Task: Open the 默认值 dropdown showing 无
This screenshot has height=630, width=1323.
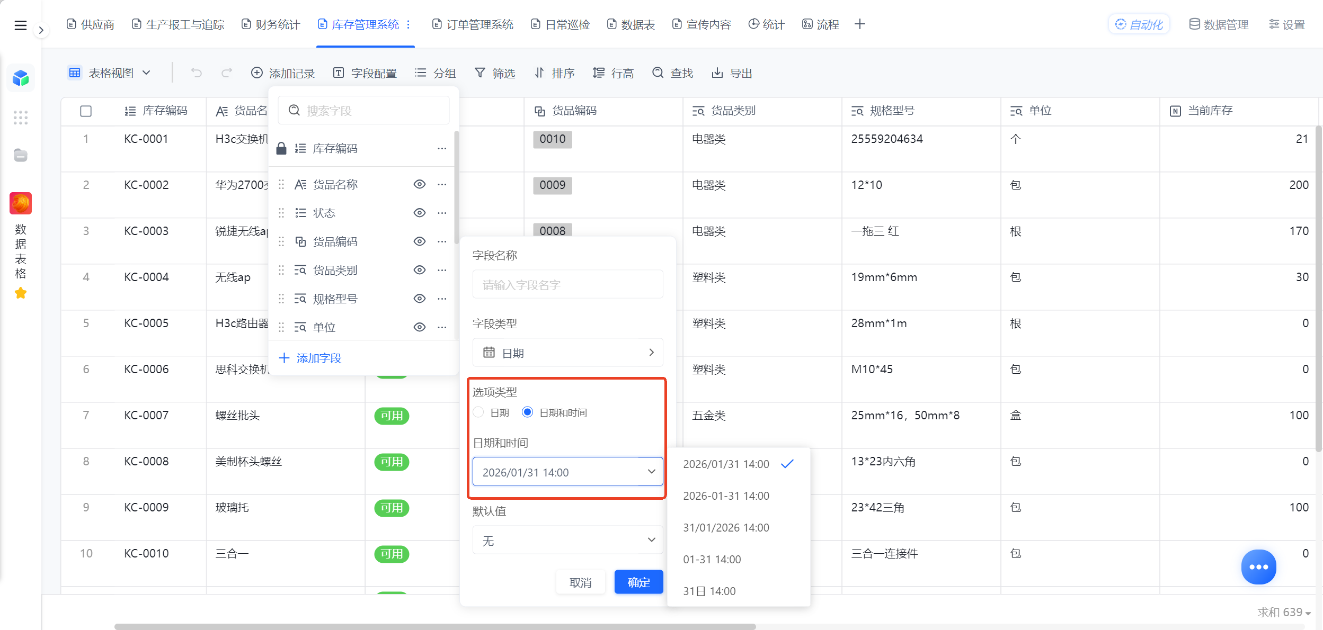Action: coord(567,540)
